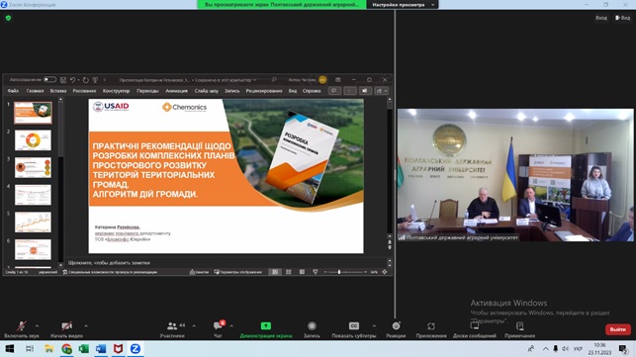
Task: Click the green encryption shield icon
Action: pyautogui.click(x=8, y=18)
